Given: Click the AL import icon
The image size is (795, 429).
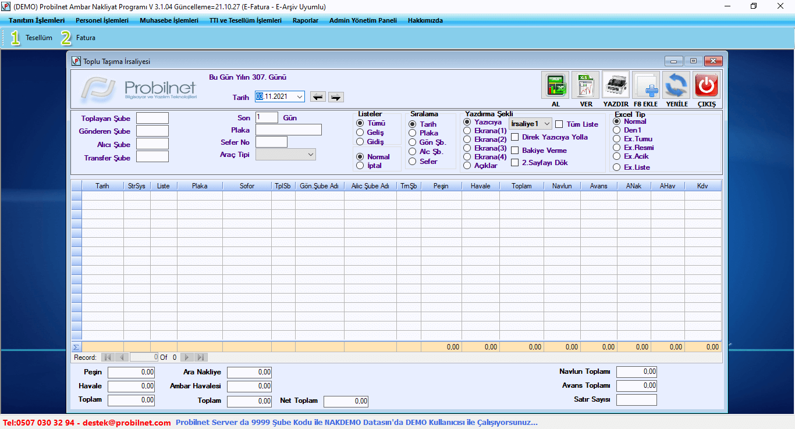Looking at the screenshot, I should pos(555,86).
